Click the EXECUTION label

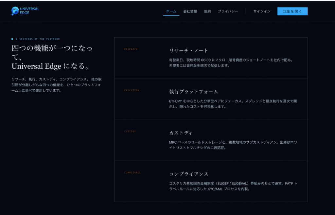pyautogui.click(x=132, y=90)
